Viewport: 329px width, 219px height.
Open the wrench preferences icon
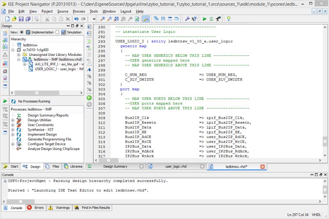point(188,19)
